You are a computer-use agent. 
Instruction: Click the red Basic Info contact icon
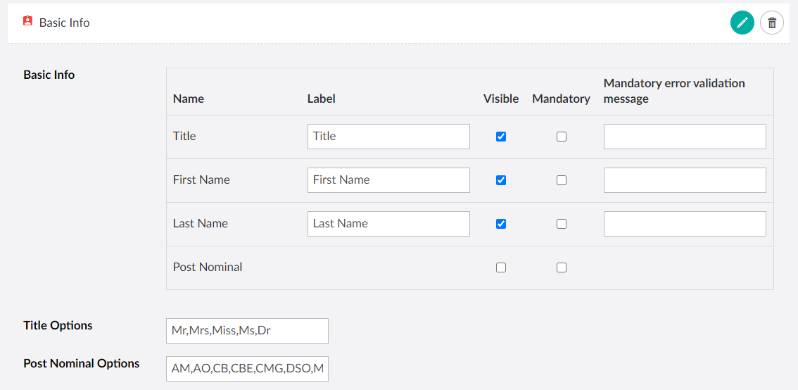coord(27,21)
